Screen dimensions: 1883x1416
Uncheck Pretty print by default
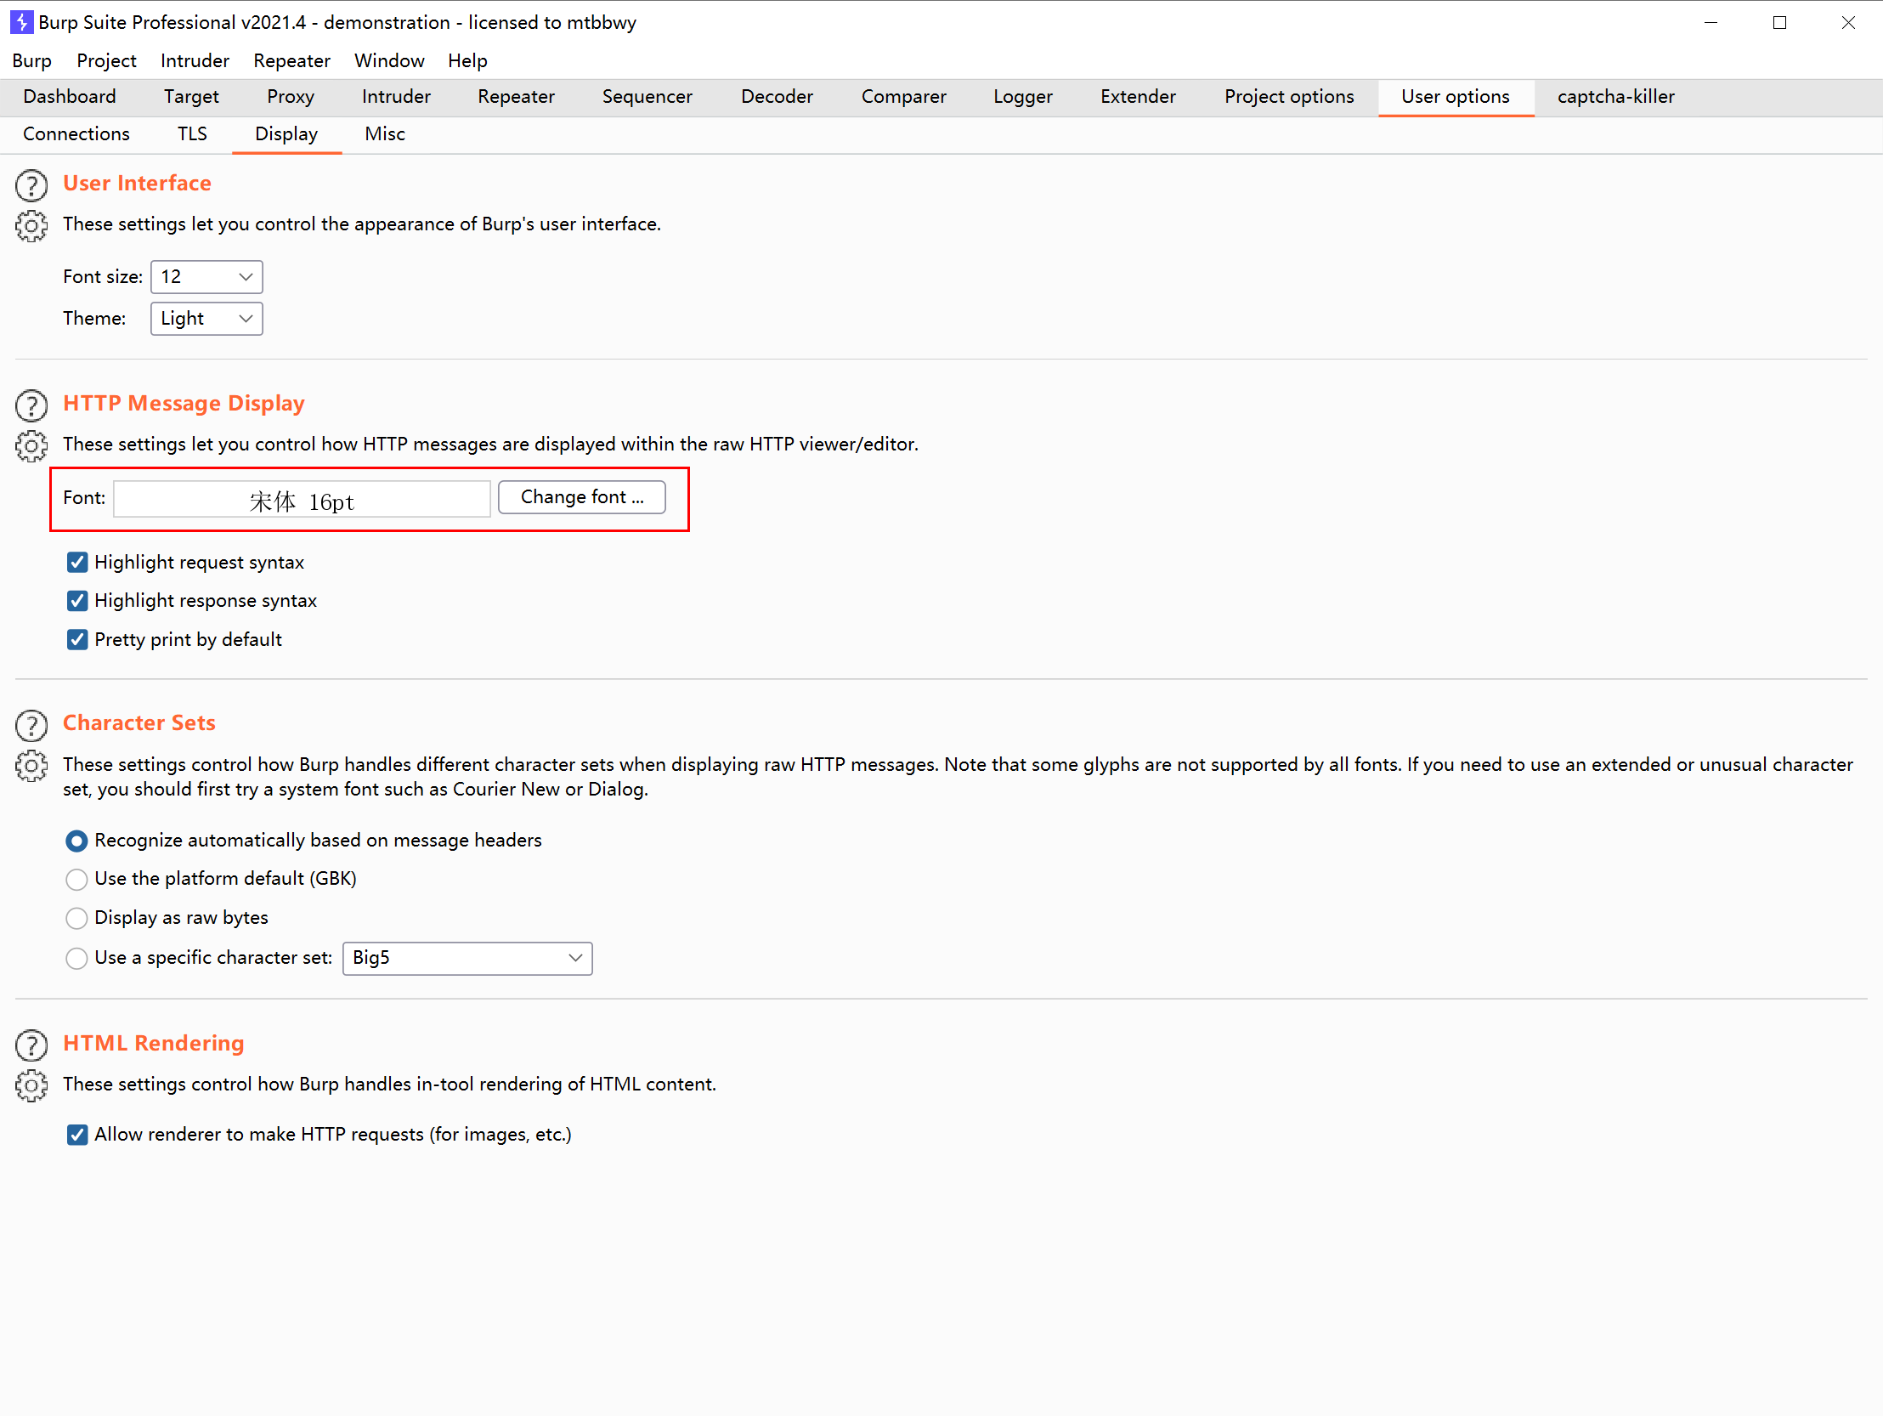click(x=76, y=639)
